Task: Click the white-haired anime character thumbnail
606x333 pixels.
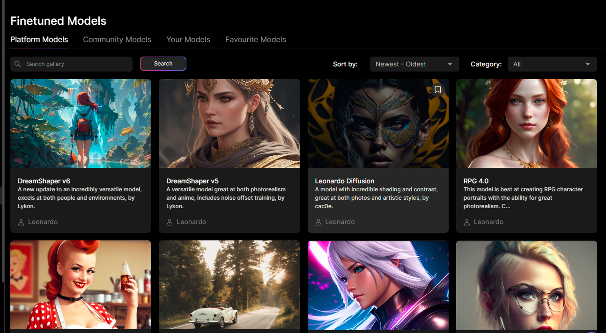Action: click(378, 285)
